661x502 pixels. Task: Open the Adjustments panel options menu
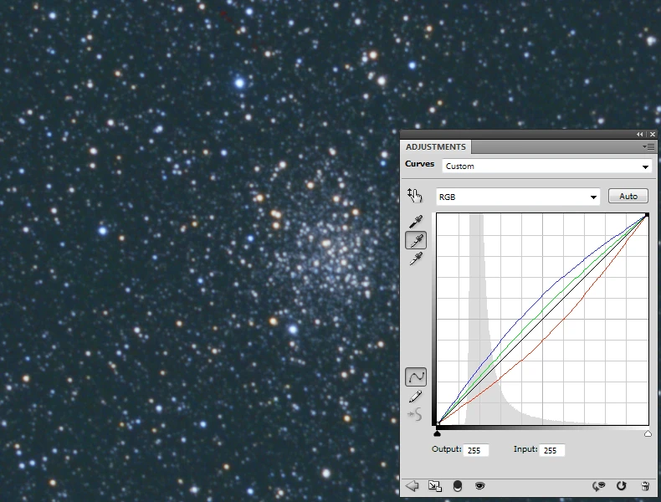(x=648, y=146)
